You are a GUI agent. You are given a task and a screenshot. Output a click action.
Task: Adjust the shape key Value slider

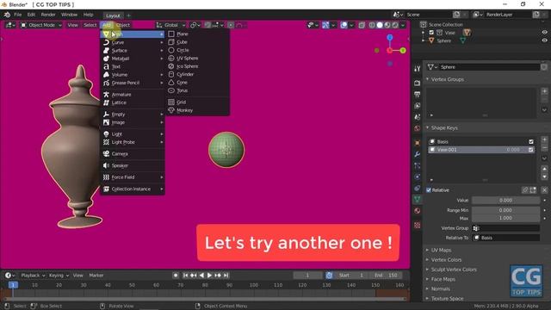[x=505, y=201]
